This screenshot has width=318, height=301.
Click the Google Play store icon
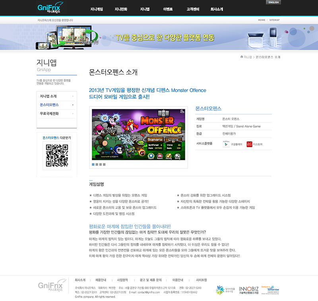click(x=226, y=144)
